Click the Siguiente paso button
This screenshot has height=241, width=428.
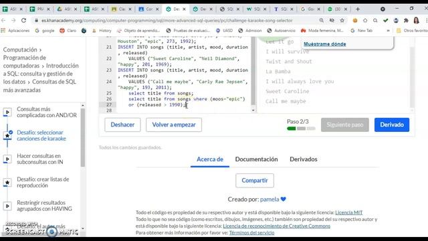click(345, 125)
